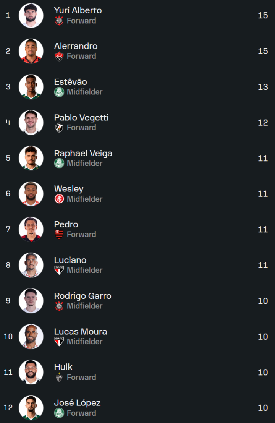Click Corinthians crest beside Yuri Alberto
The height and width of the screenshot is (423, 275).
[x=59, y=21]
